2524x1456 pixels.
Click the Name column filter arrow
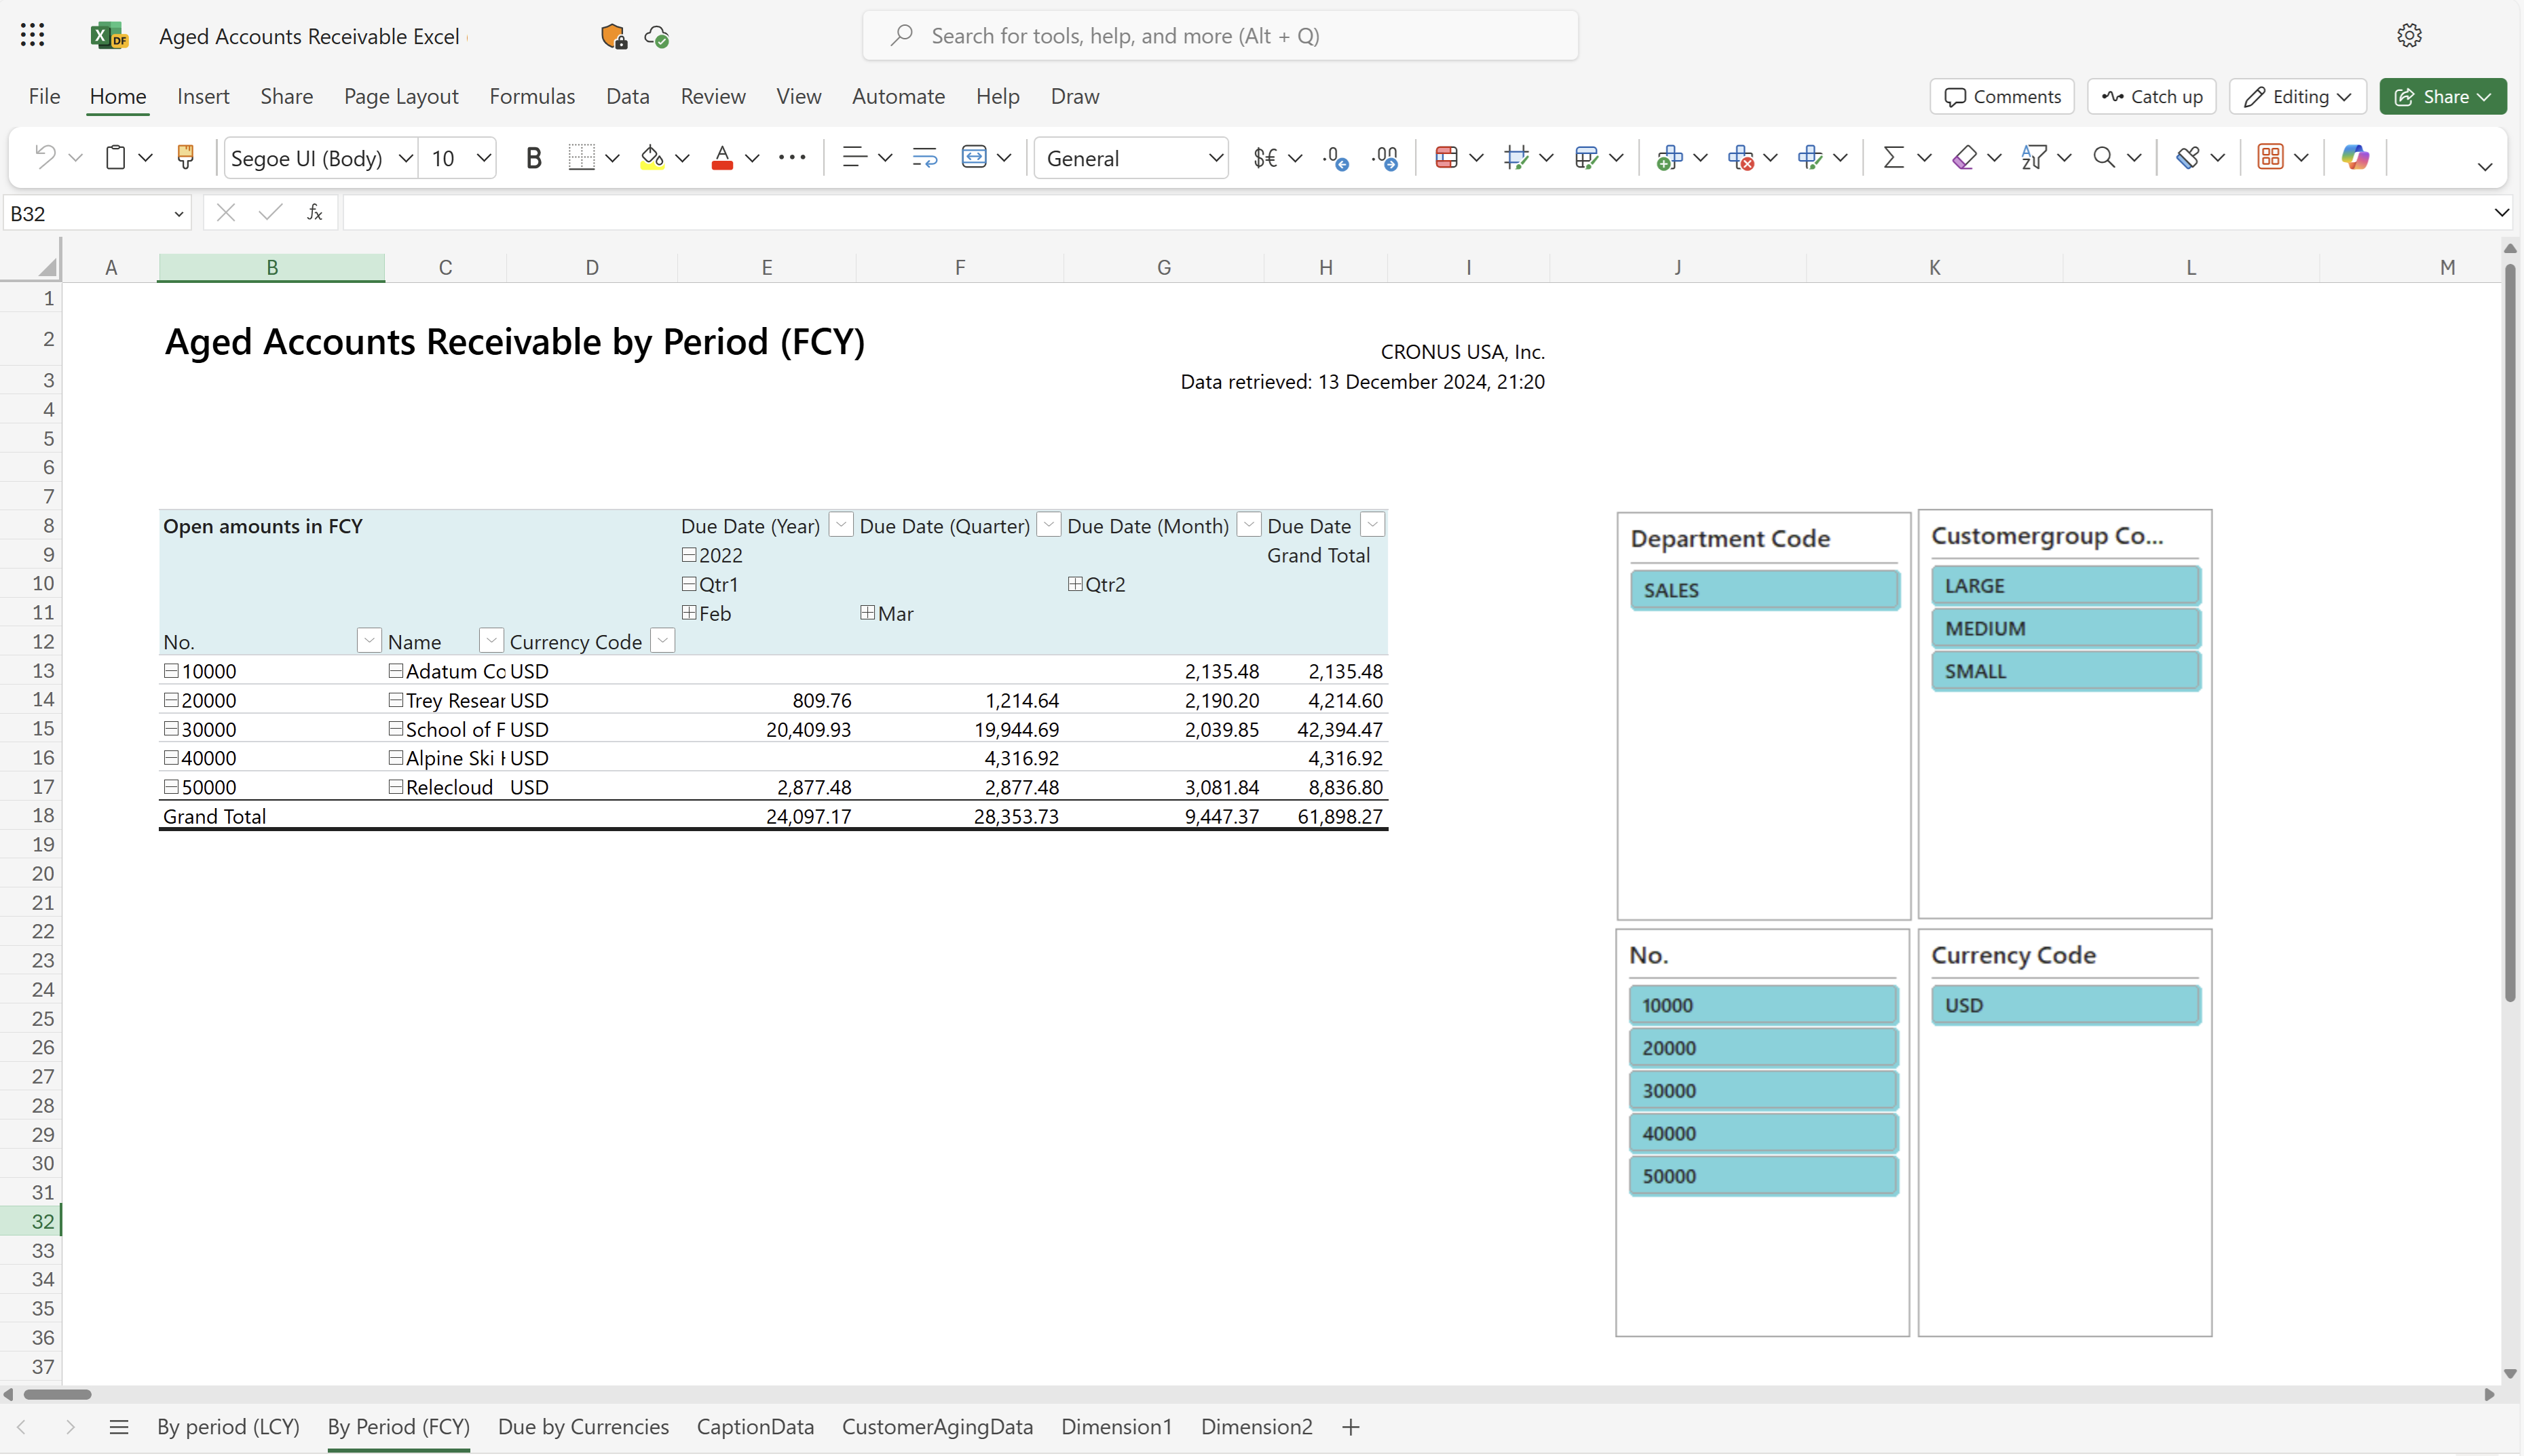492,641
